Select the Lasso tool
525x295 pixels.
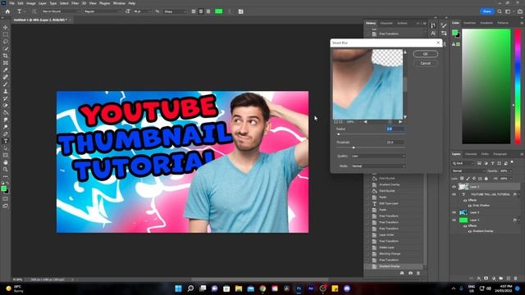pyautogui.click(x=6, y=42)
